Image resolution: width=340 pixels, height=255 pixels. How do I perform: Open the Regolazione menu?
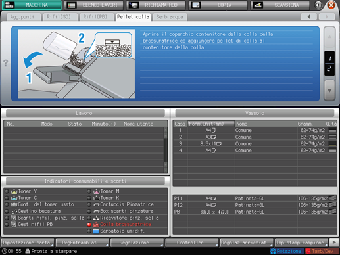click(x=137, y=243)
